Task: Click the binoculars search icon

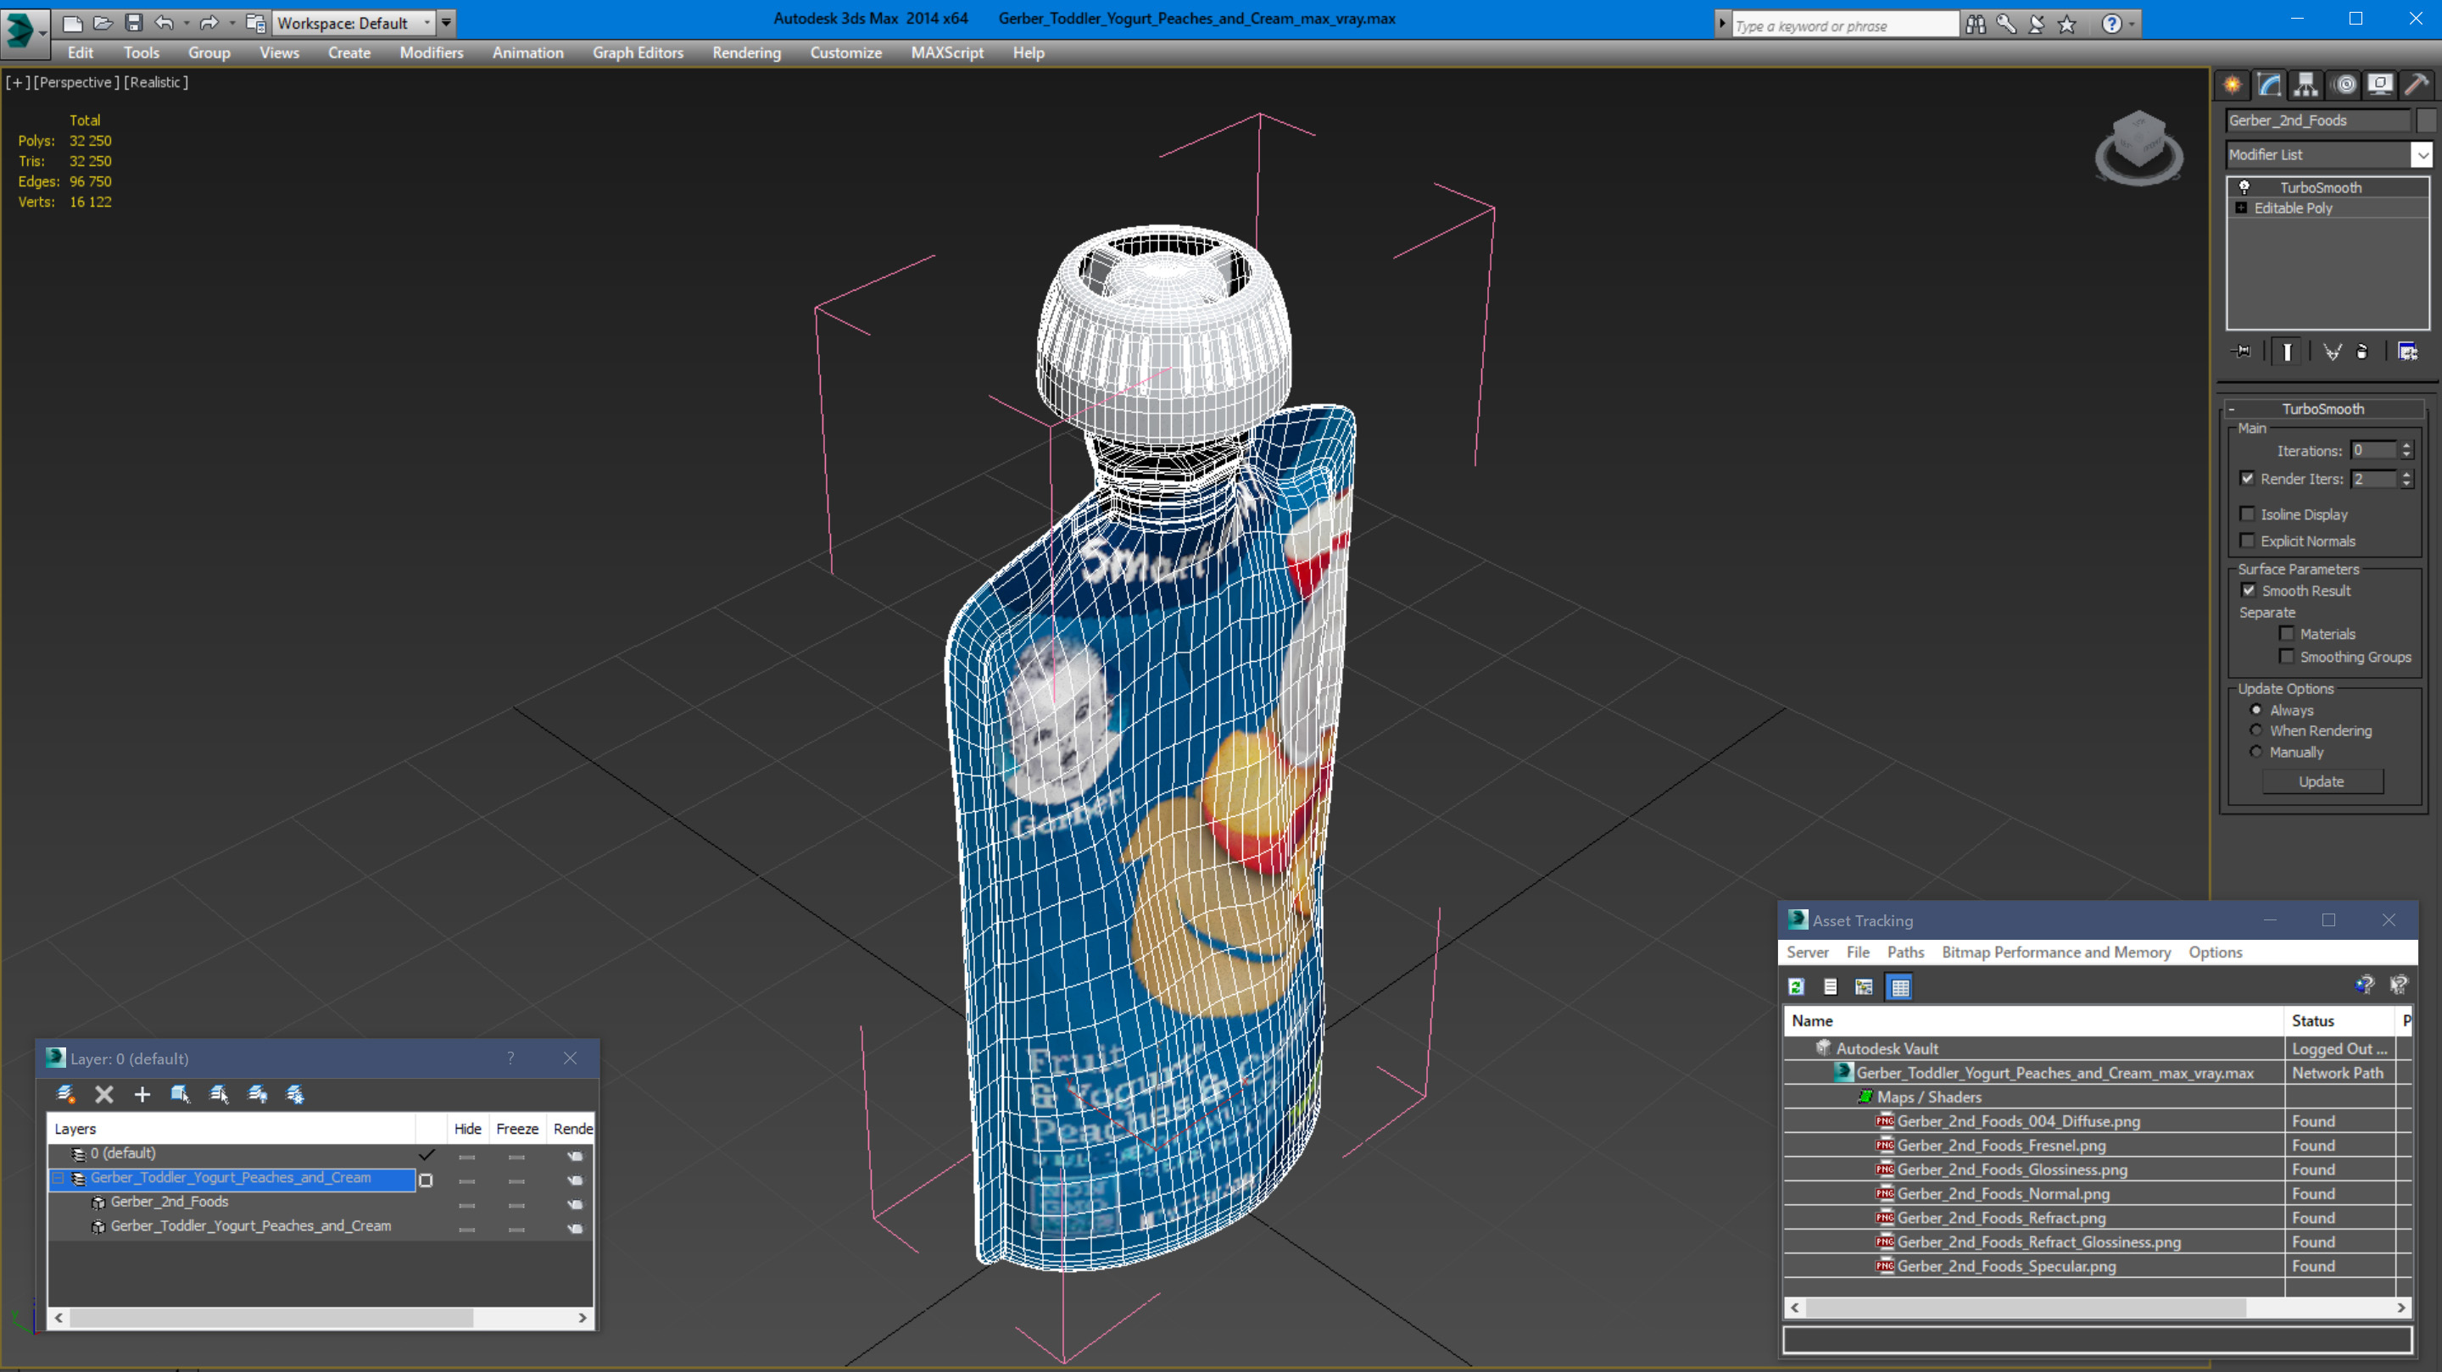Action: [1975, 25]
